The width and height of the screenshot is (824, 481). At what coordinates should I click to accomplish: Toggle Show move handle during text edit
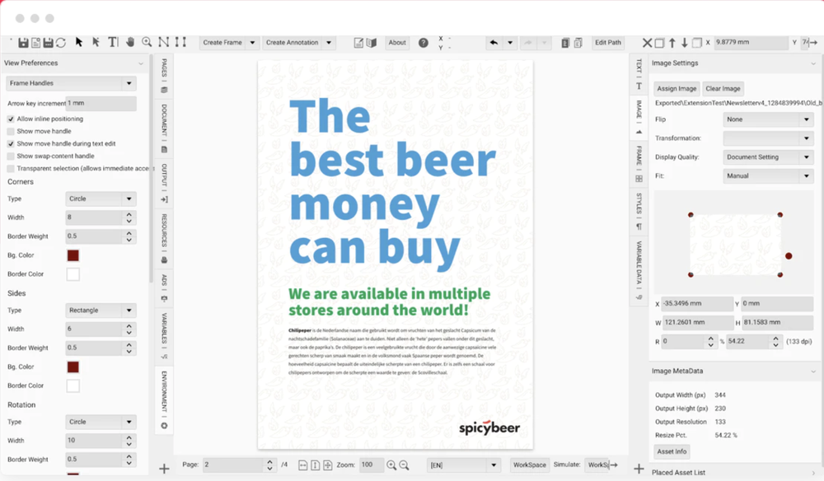(x=11, y=144)
